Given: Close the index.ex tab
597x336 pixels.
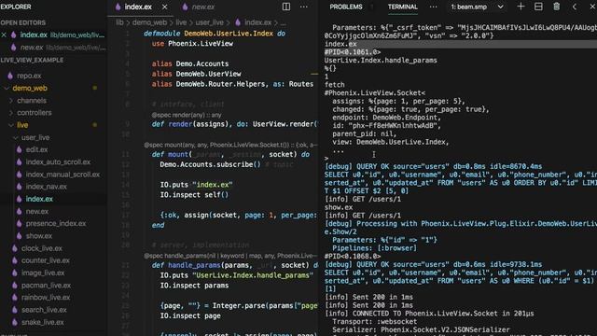Looking at the screenshot, I should click(x=164, y=7).
